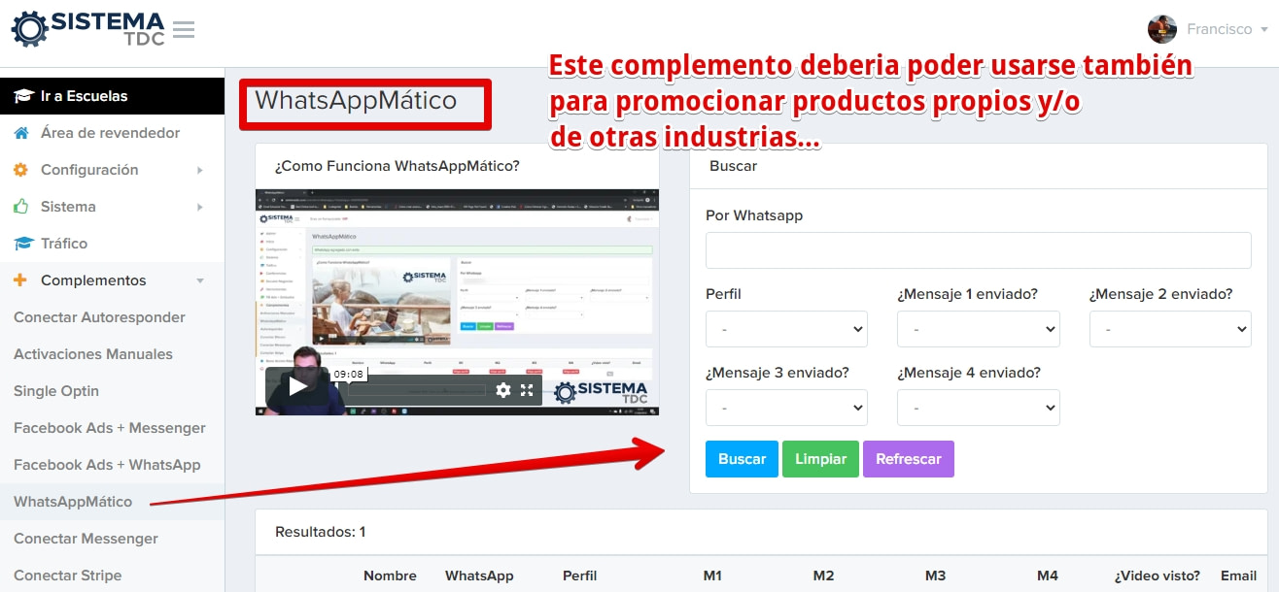
Task: Open Ir a Escuelas menu item
Action: tap(112, 96)
